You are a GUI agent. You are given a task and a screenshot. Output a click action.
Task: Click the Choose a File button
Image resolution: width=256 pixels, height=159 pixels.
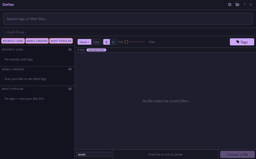237,154
